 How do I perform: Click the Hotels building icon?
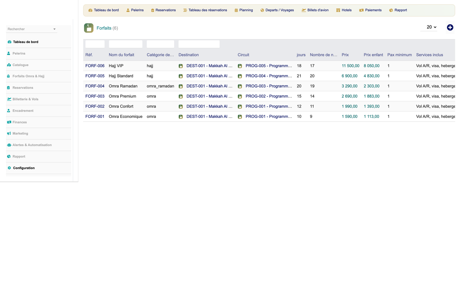pos(338,10)
